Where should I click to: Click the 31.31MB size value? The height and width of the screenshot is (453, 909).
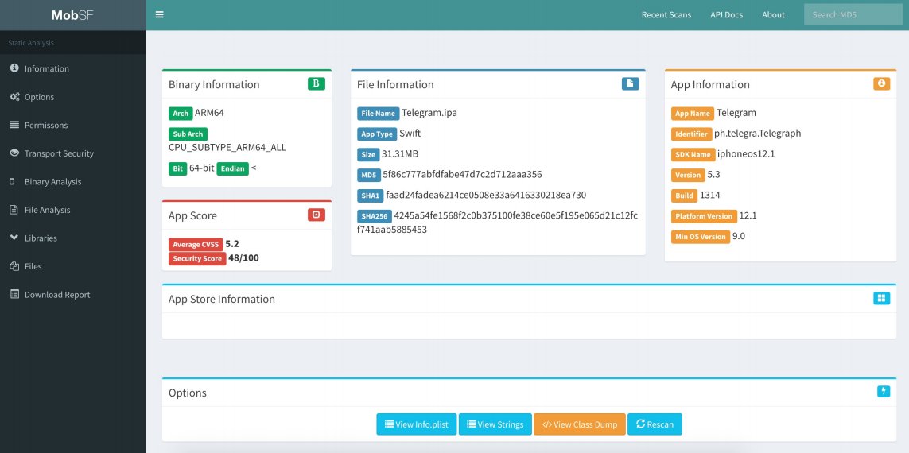(400, 154)
